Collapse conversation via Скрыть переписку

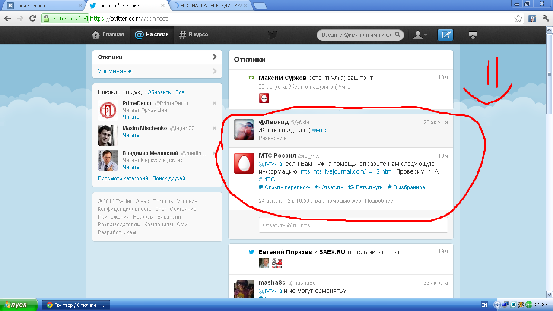[x=285, y=187]
